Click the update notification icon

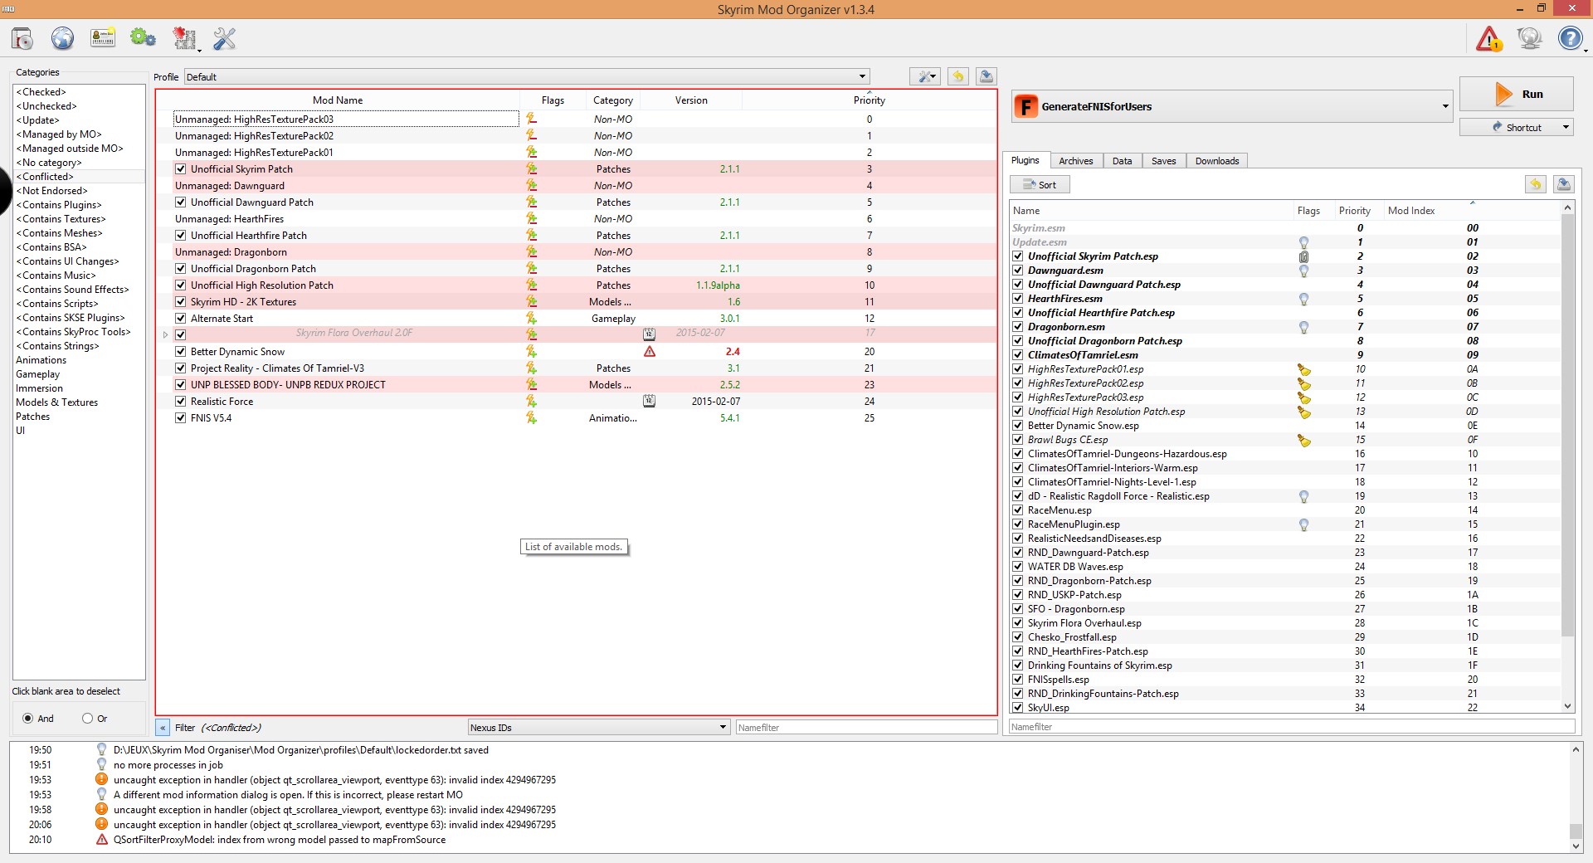pos(1529,38)
